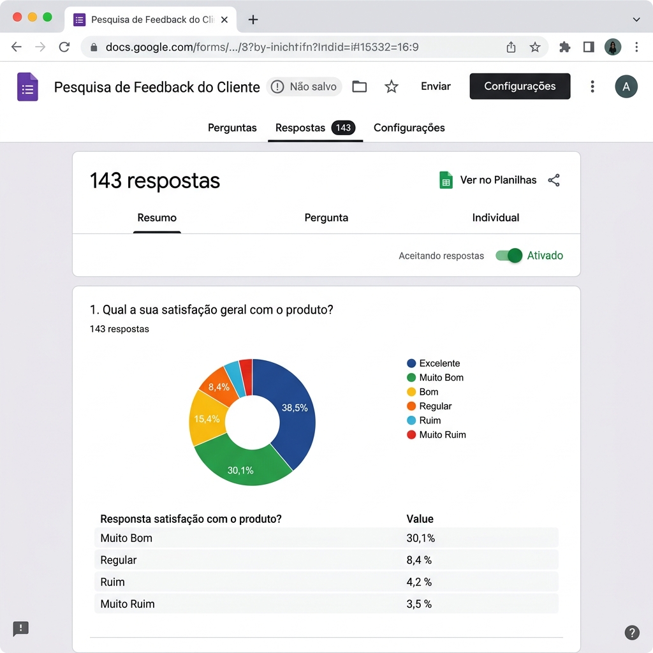Open the help question mark icon

point(632,632)
